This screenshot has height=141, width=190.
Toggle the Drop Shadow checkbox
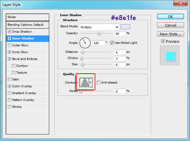[x=9, y=32]
